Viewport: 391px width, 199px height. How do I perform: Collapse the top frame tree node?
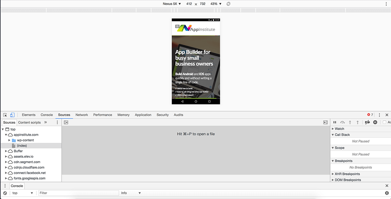point(3,129)
